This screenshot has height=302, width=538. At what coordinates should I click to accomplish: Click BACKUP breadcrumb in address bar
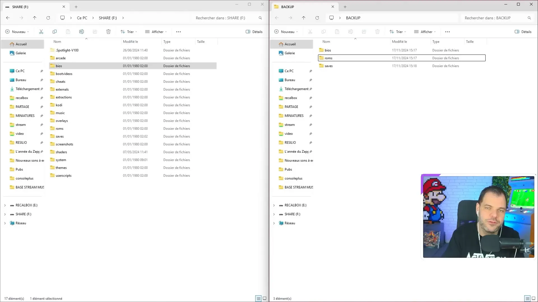[353, 18]
